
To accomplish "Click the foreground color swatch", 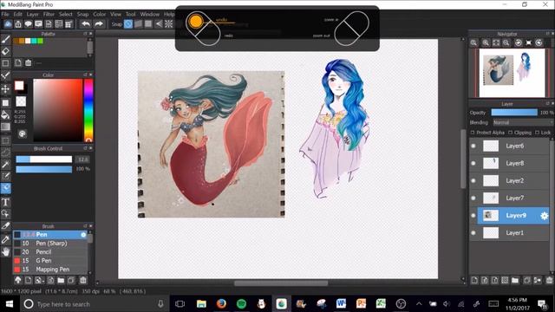I will click(19, 86).
